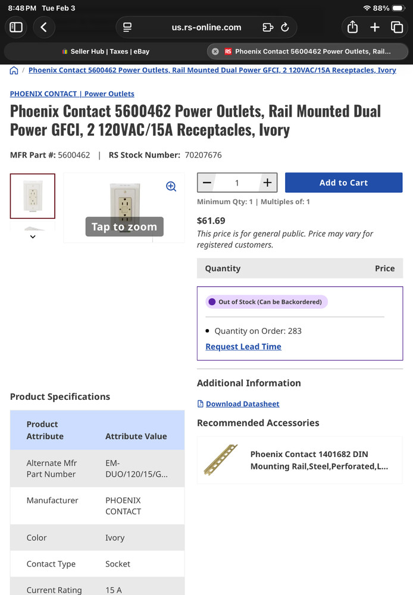Open the Safari sidebar panel
This screenshot has width=413, height=595.
click(16, 27)
